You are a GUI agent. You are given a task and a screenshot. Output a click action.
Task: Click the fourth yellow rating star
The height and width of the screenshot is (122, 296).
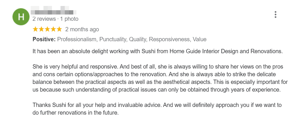tap(53, 29)
